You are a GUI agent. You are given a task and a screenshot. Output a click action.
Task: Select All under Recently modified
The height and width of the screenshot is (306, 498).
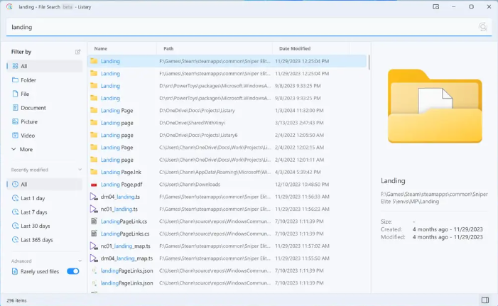point(45,185)
